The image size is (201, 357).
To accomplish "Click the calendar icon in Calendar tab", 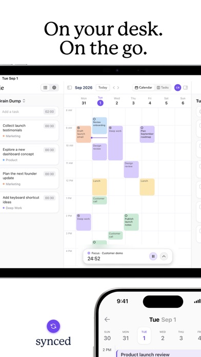I will 136,88.
